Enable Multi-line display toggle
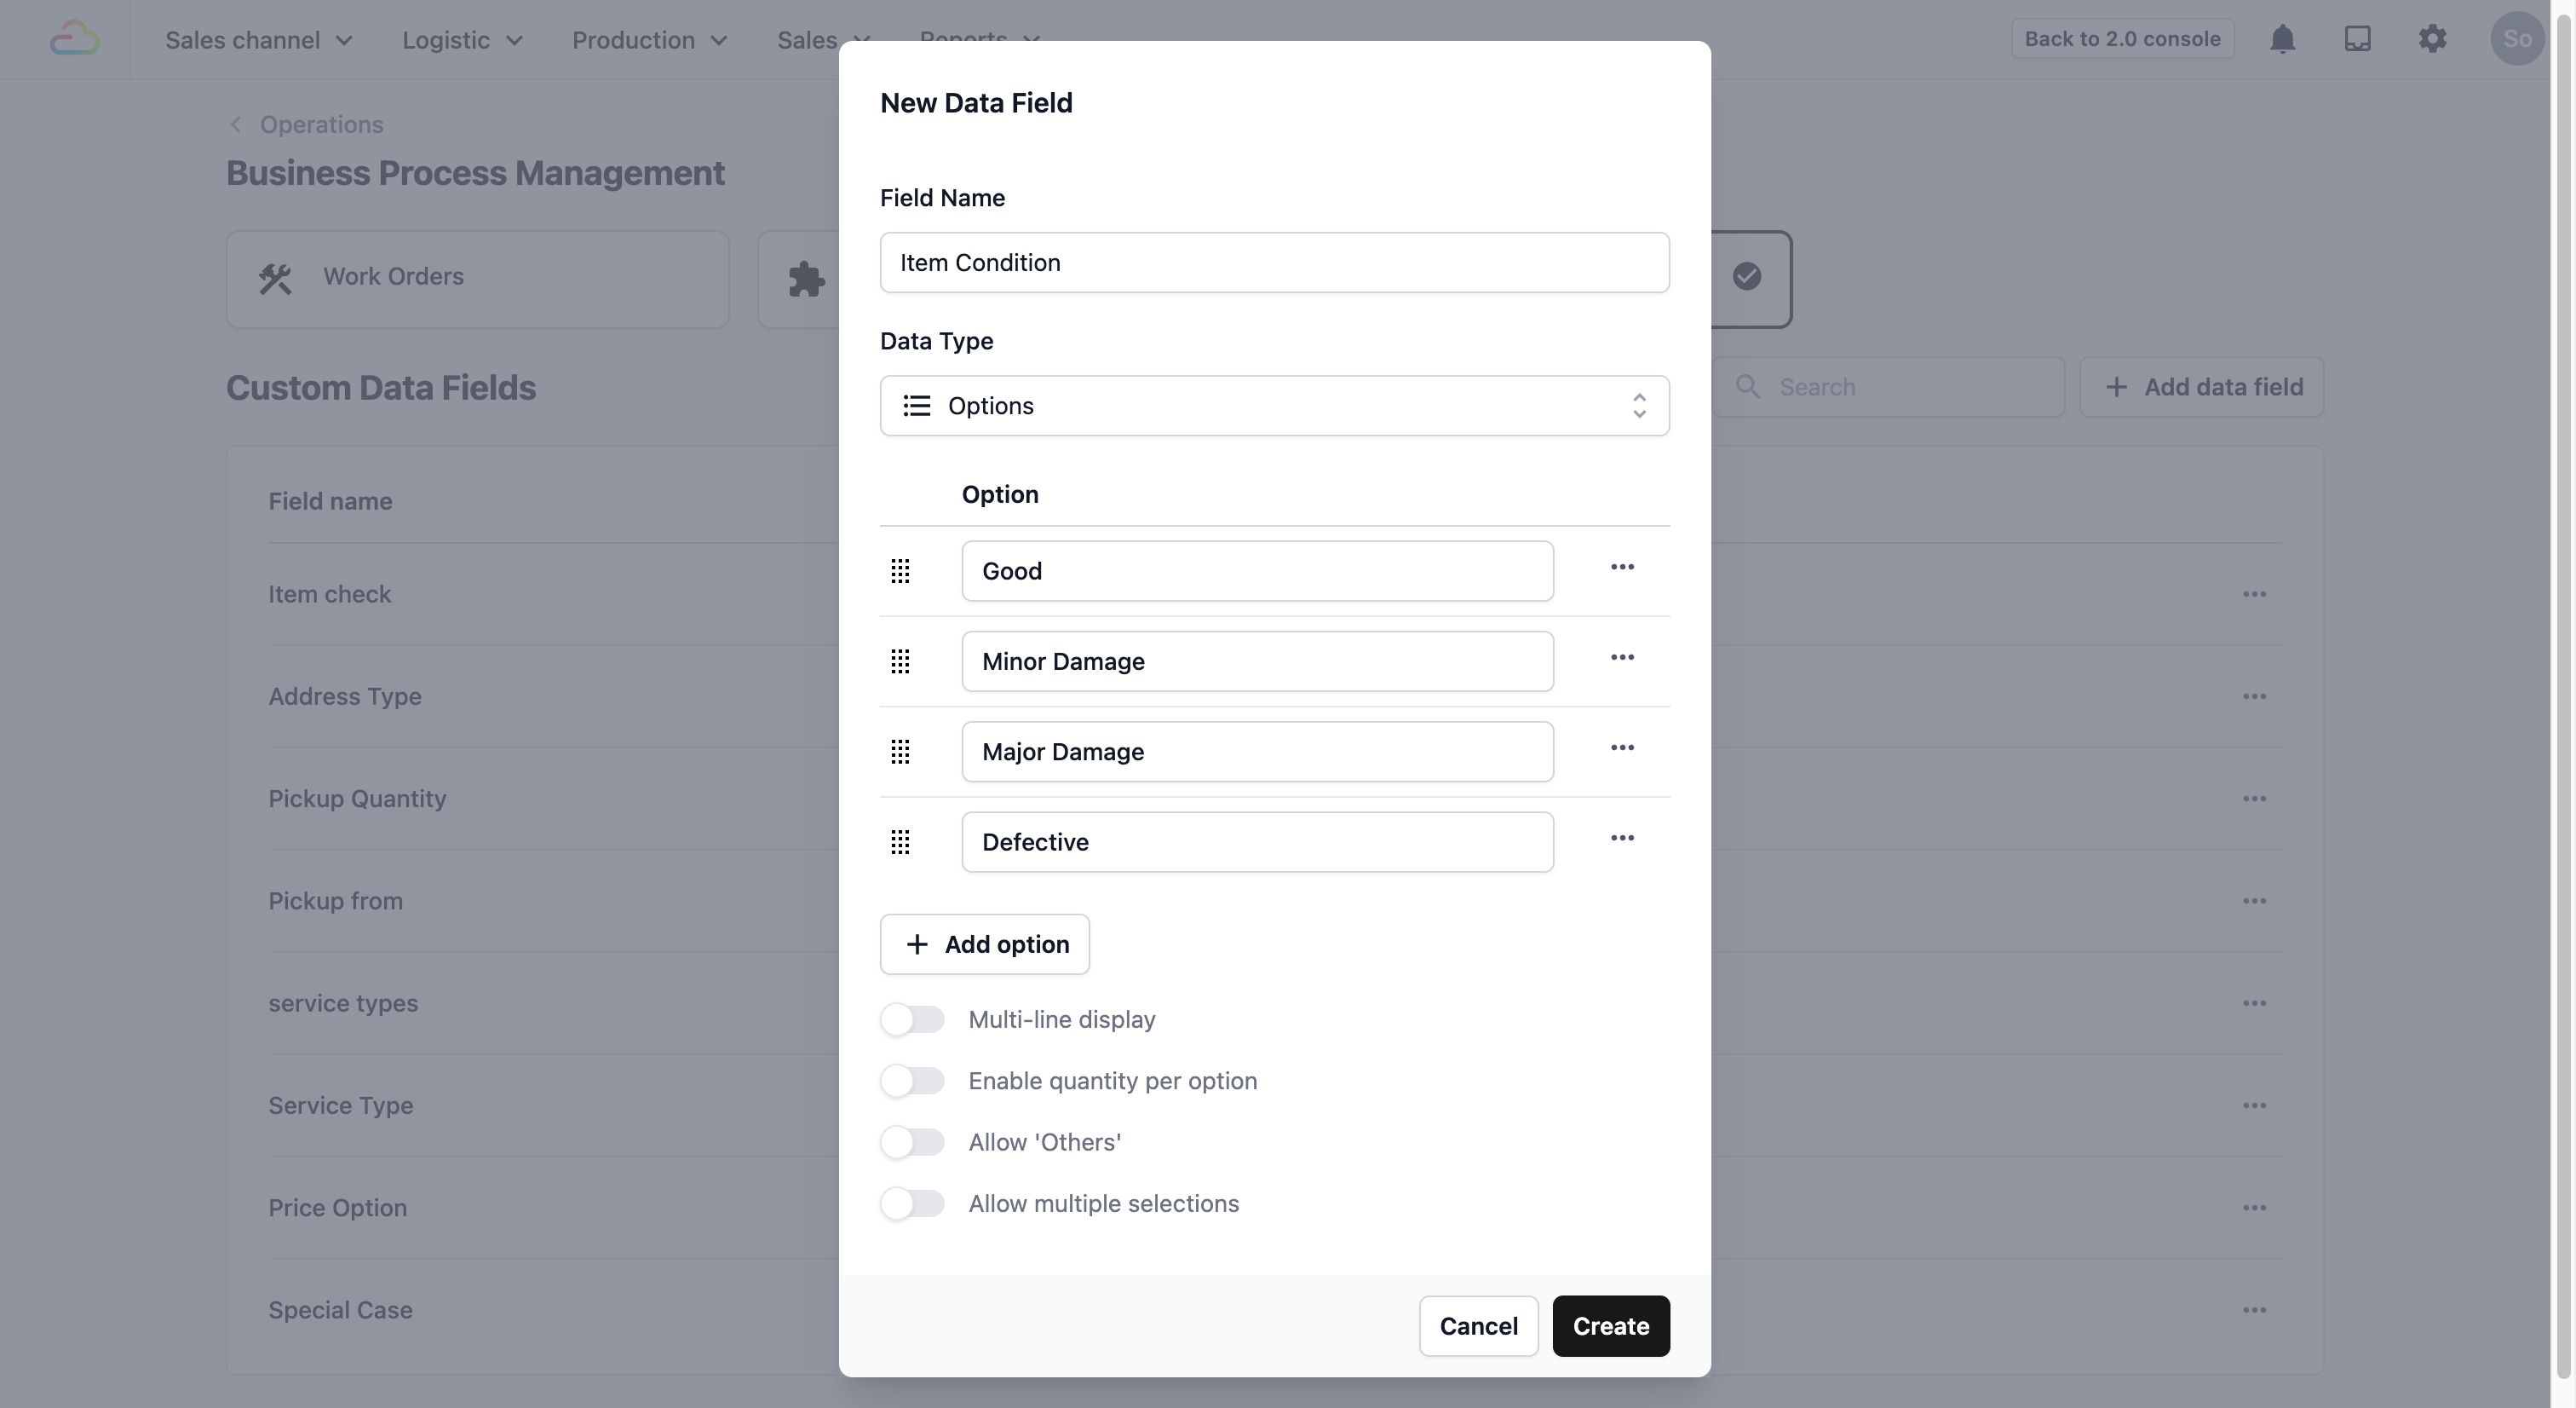The height and width of the screenshot is (1408, 2576). coord(912,1019)
